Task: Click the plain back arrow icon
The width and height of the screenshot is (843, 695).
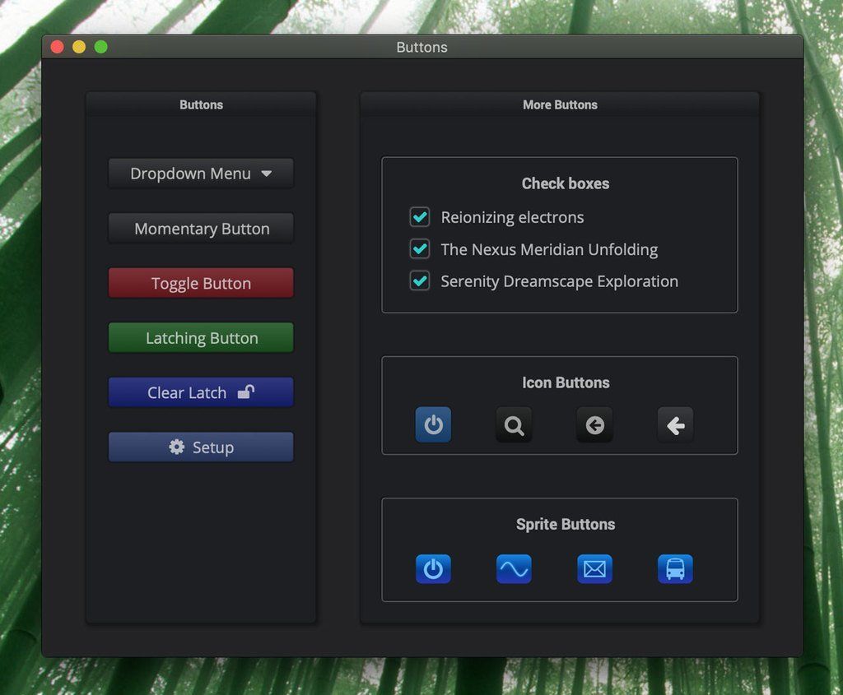Action: (x=675, y=425)
